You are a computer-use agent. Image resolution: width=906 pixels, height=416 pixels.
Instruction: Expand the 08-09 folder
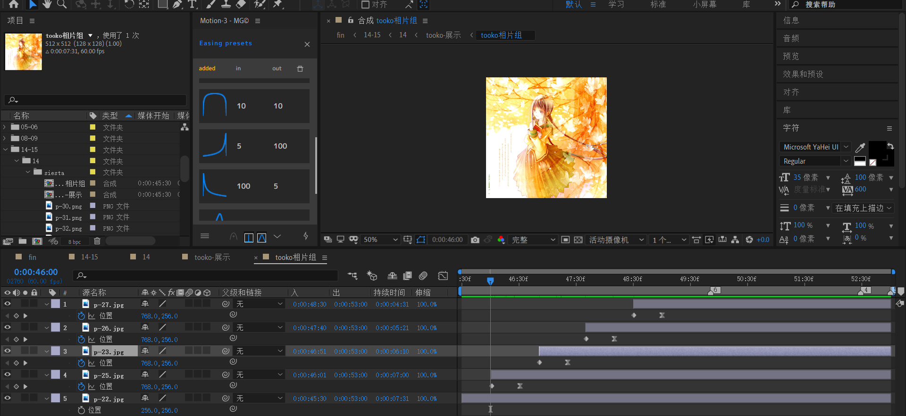coord(5,138)
